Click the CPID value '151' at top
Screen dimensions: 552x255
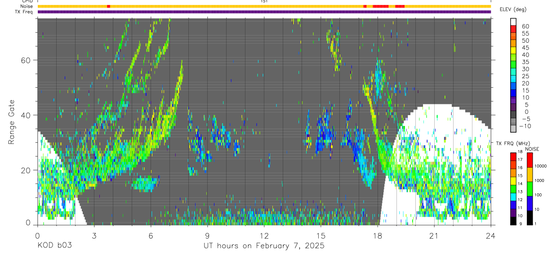[264, 1]
